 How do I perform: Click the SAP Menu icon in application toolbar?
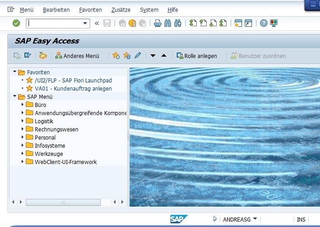click(x=28, y=55)
